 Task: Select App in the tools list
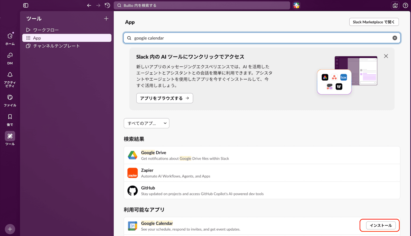pyautogui.click(x=67, y=38)
